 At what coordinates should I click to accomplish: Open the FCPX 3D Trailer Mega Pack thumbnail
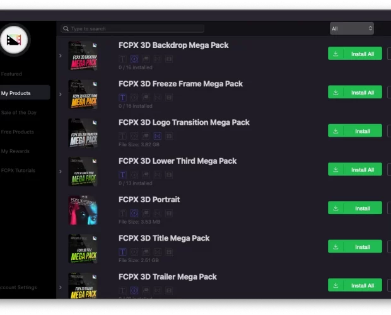(83, 286)
